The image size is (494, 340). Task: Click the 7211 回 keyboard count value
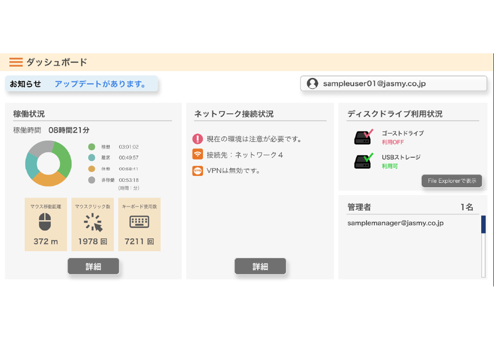(139, 241)
